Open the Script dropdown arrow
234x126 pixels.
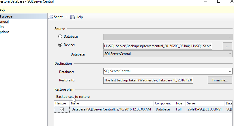point(66,17)
